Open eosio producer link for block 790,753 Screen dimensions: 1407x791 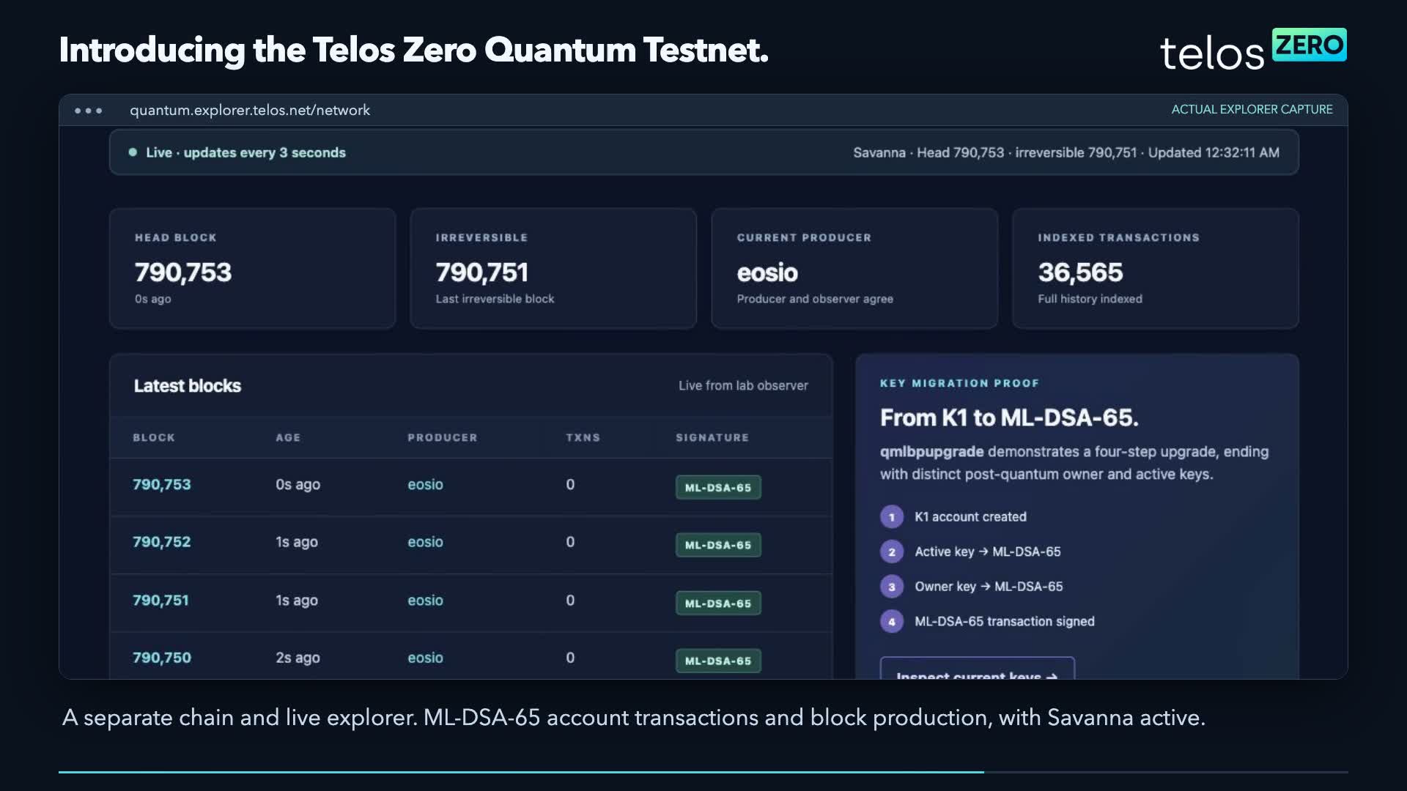(425, 484)
